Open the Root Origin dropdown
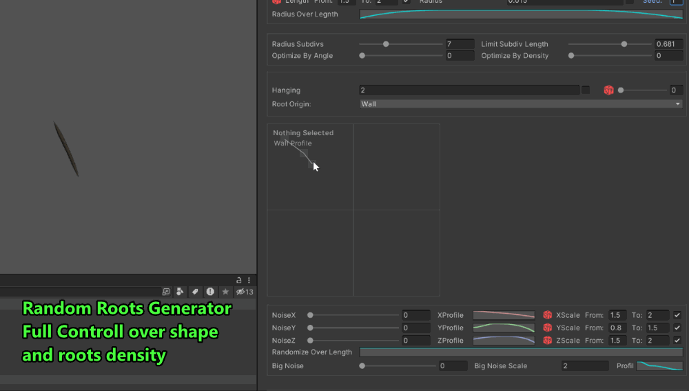 521,104
